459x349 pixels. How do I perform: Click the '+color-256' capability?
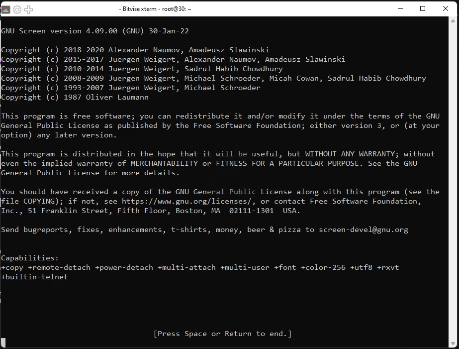click(323, 267)
